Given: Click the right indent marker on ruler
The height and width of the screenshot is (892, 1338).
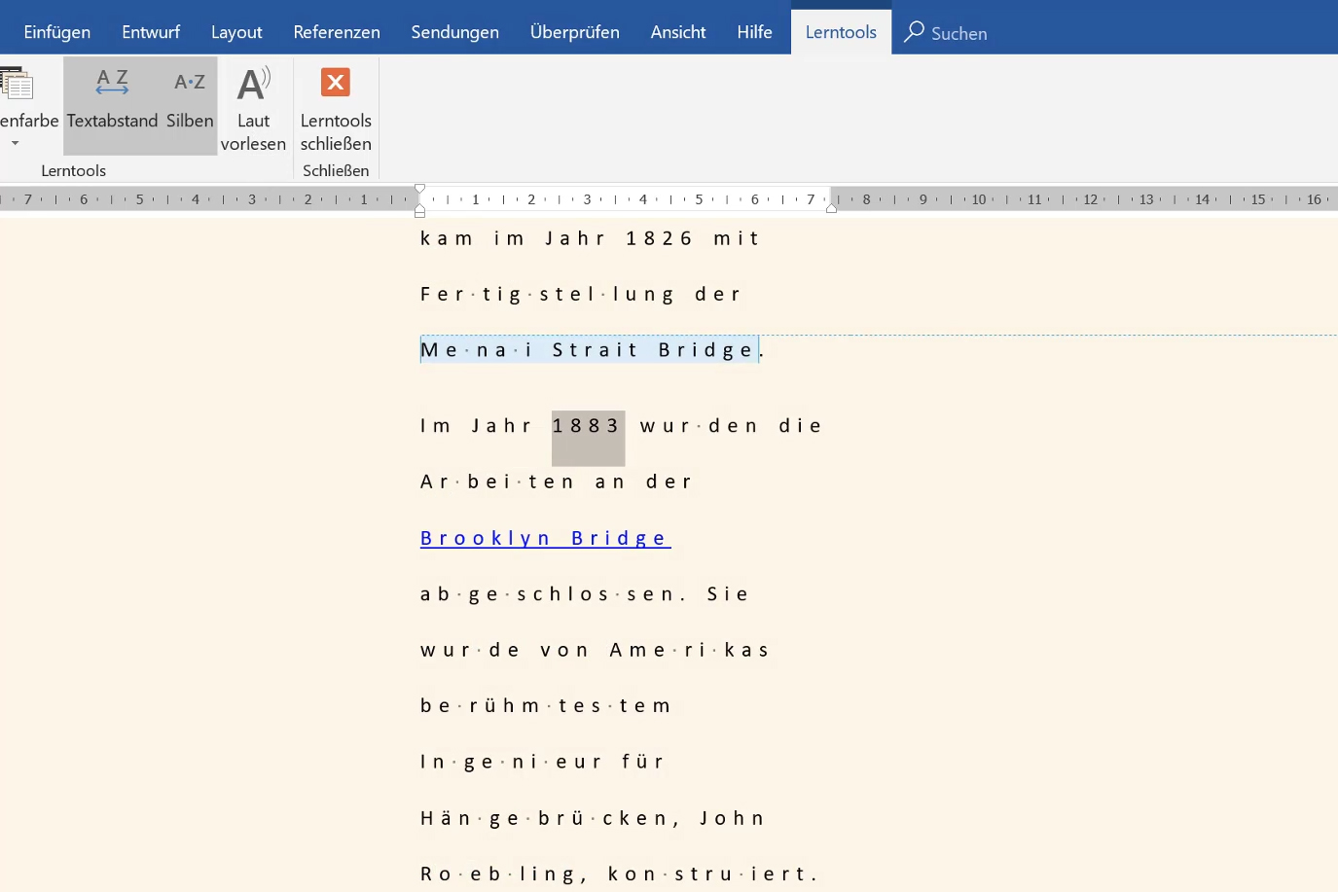Looking at the screenshot, I should click(832, 207).
